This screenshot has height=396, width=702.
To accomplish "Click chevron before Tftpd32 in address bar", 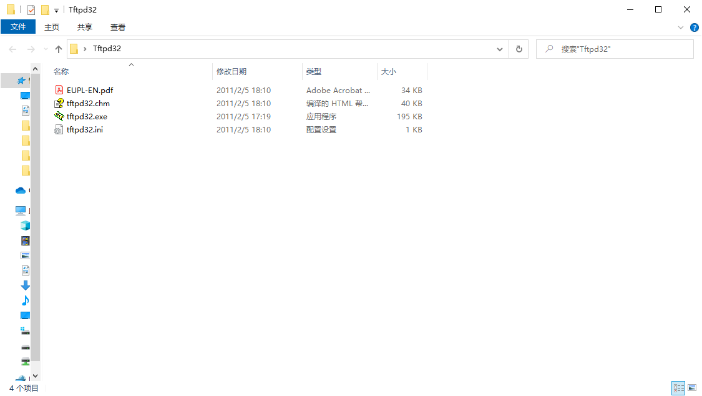I will point(85,49).
